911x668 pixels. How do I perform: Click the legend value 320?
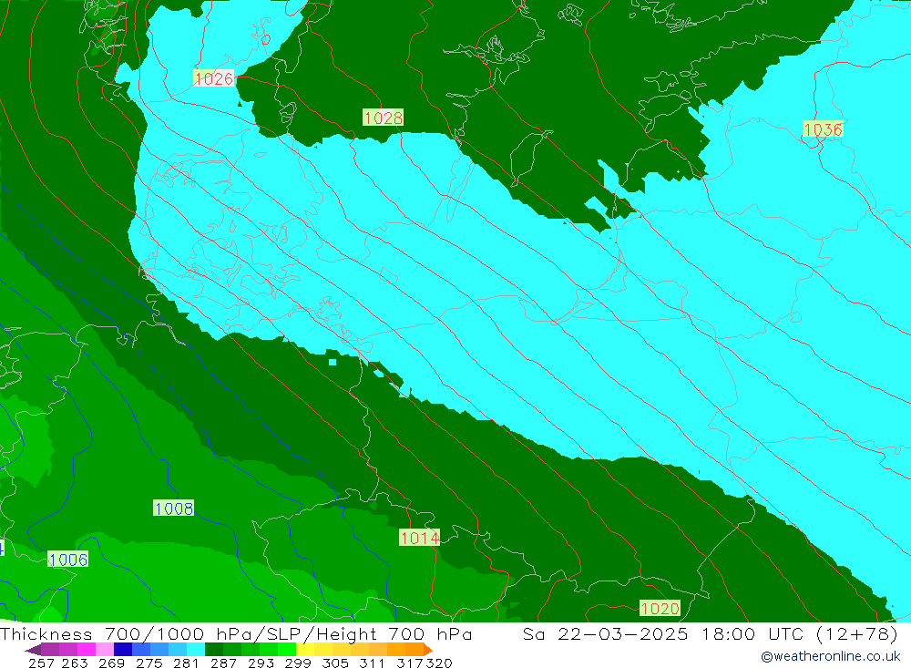click(439, 663)
